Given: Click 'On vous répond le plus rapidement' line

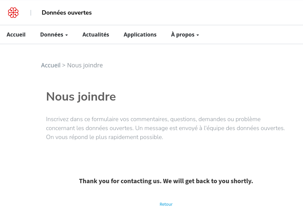Looking at the screenshot, I should (x=105, y=137).
